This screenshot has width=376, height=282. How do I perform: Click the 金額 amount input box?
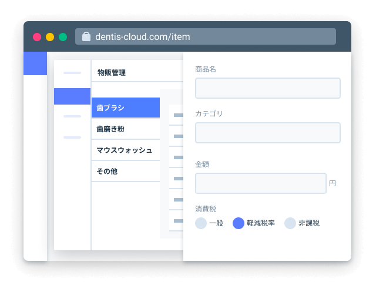click(x=260, y=183)
